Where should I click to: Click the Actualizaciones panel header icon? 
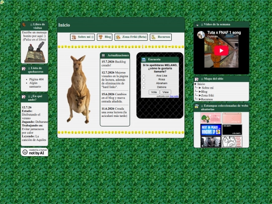[103, 55]
